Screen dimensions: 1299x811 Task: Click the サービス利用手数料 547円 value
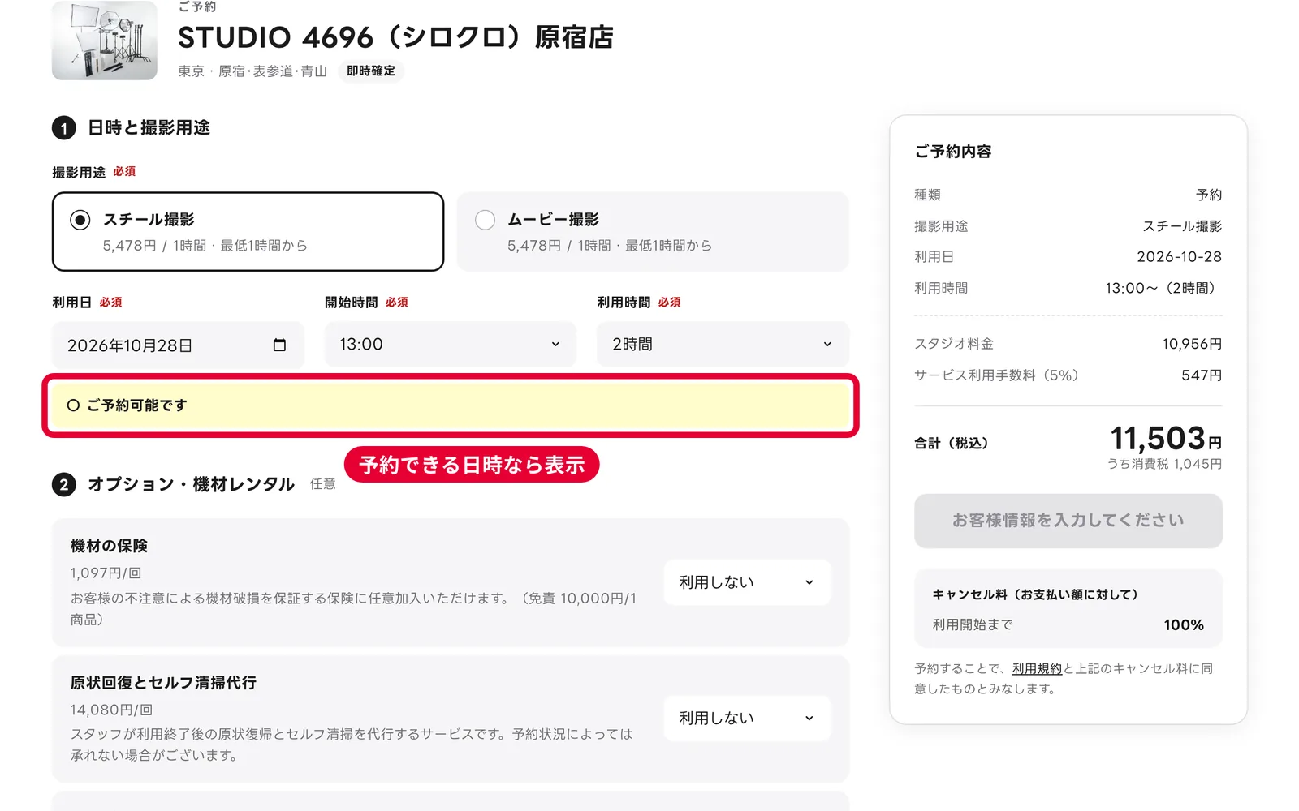pyautogui.click(x=1201, y=375)
